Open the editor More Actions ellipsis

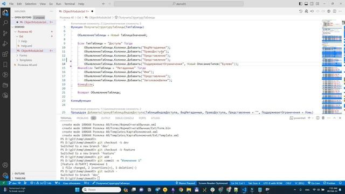point(340,11)
